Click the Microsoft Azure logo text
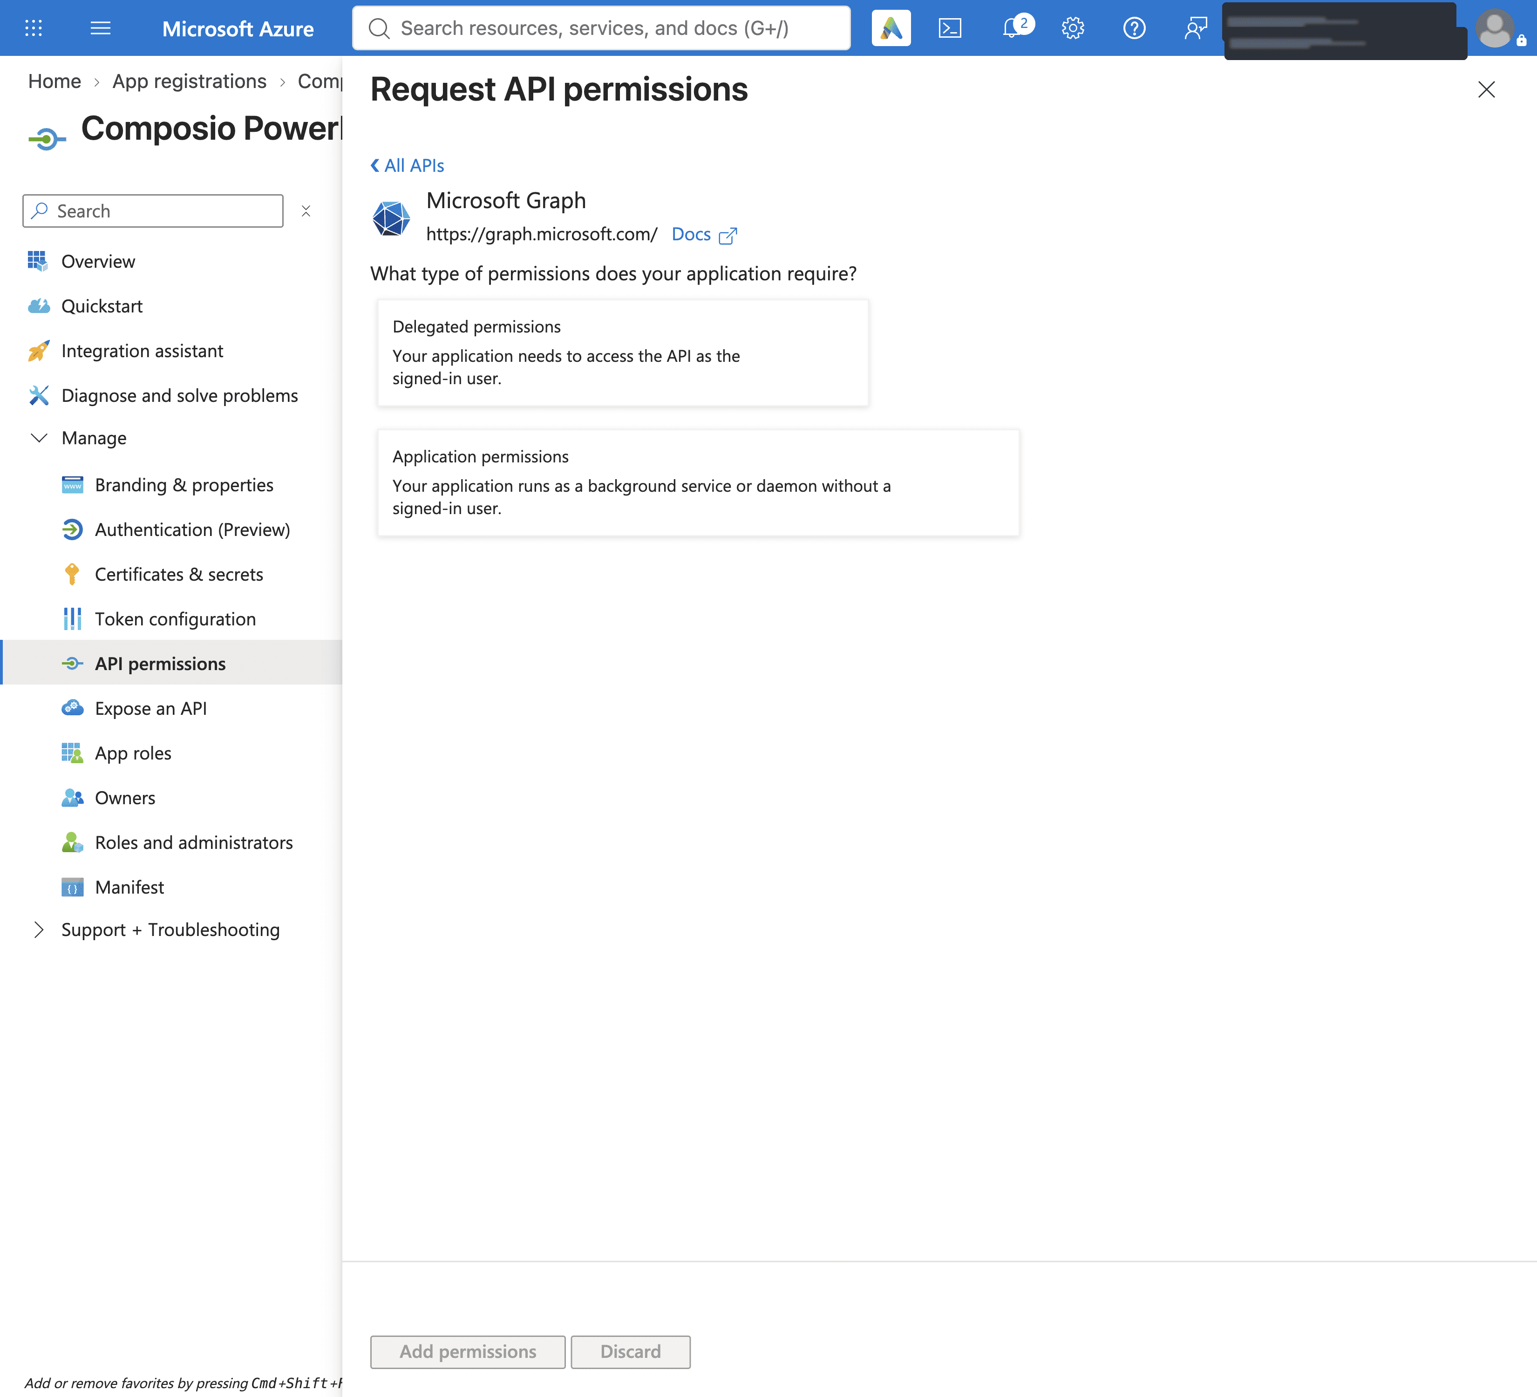This screenshot has height=1397, width=1537. coord(238,29)
